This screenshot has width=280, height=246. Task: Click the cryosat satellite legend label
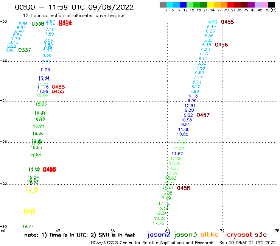point(240,235)
